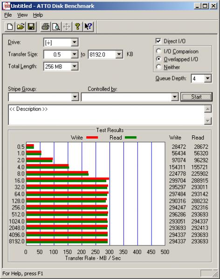Activate context help arrow-question icon
The height and width of the screenshot is (279, 220).
[88, 27]
